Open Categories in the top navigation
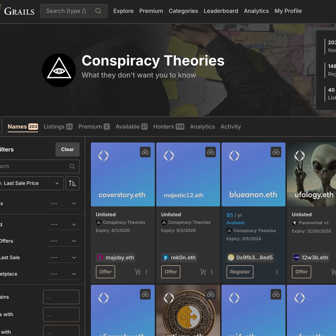The image size is (336, 336). point(183,11)
